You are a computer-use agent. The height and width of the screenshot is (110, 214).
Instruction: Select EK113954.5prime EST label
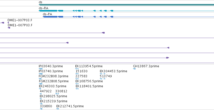click(x=89, y=66)
